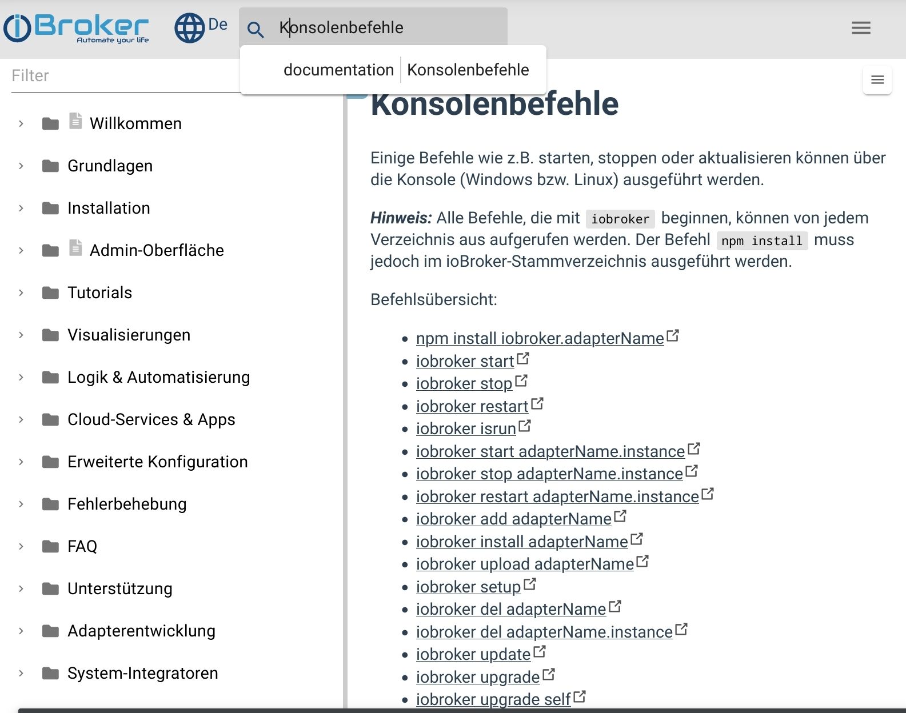
Task: Open the language selector globe icon
Action: click(x=189, y=28)
